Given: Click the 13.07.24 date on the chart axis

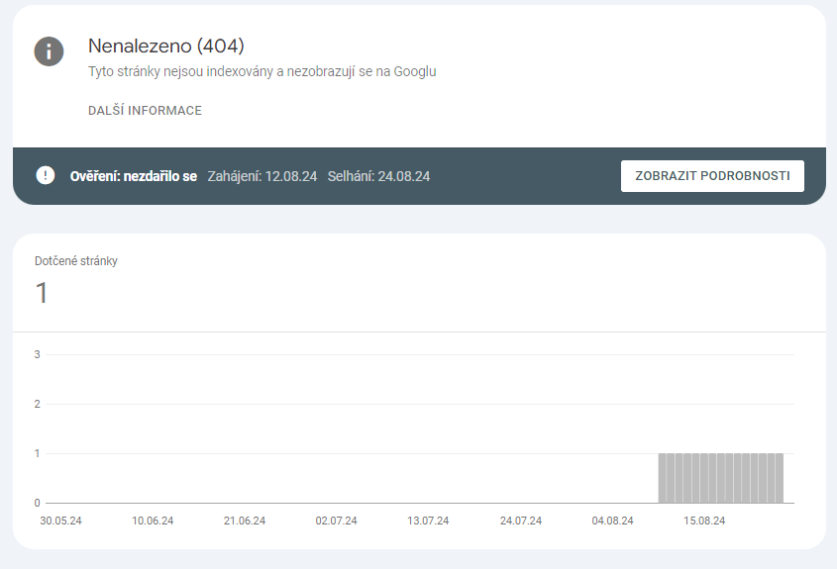Looking at the screenshot, I should point(429,521).
